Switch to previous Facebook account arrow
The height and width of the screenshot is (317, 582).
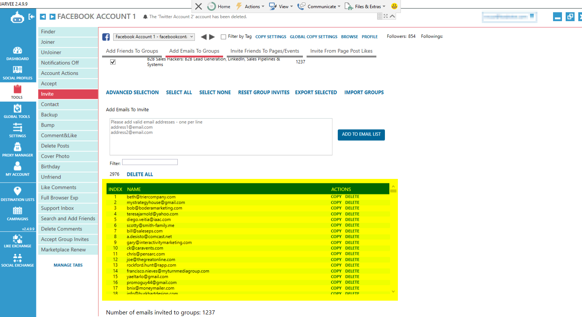point(203,37)
